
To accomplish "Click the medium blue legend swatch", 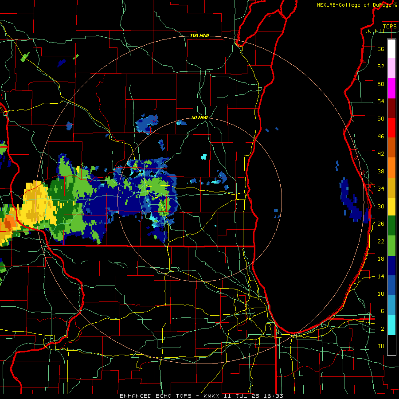I will click(391, 285).
